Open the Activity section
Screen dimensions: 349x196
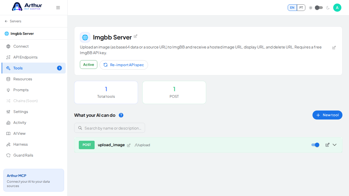[34, 122]
